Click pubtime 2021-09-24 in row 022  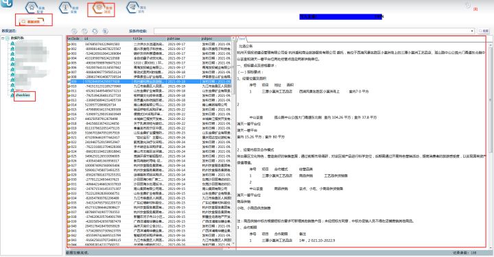[177, 142]
